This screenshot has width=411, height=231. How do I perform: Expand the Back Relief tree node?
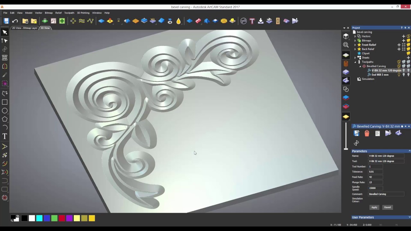tap(355, 49)
